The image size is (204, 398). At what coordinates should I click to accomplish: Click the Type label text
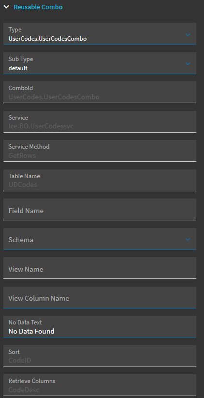pyautogui.click(x=15, y=30)
